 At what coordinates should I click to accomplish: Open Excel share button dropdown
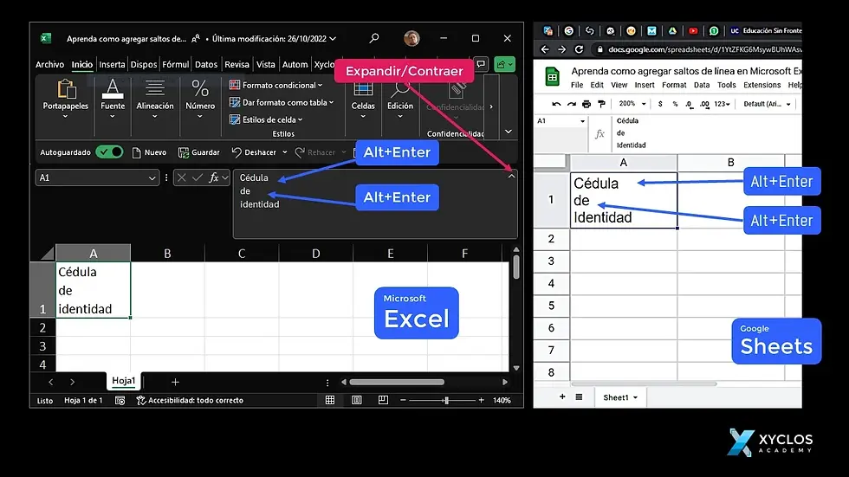tap(504, 64)
